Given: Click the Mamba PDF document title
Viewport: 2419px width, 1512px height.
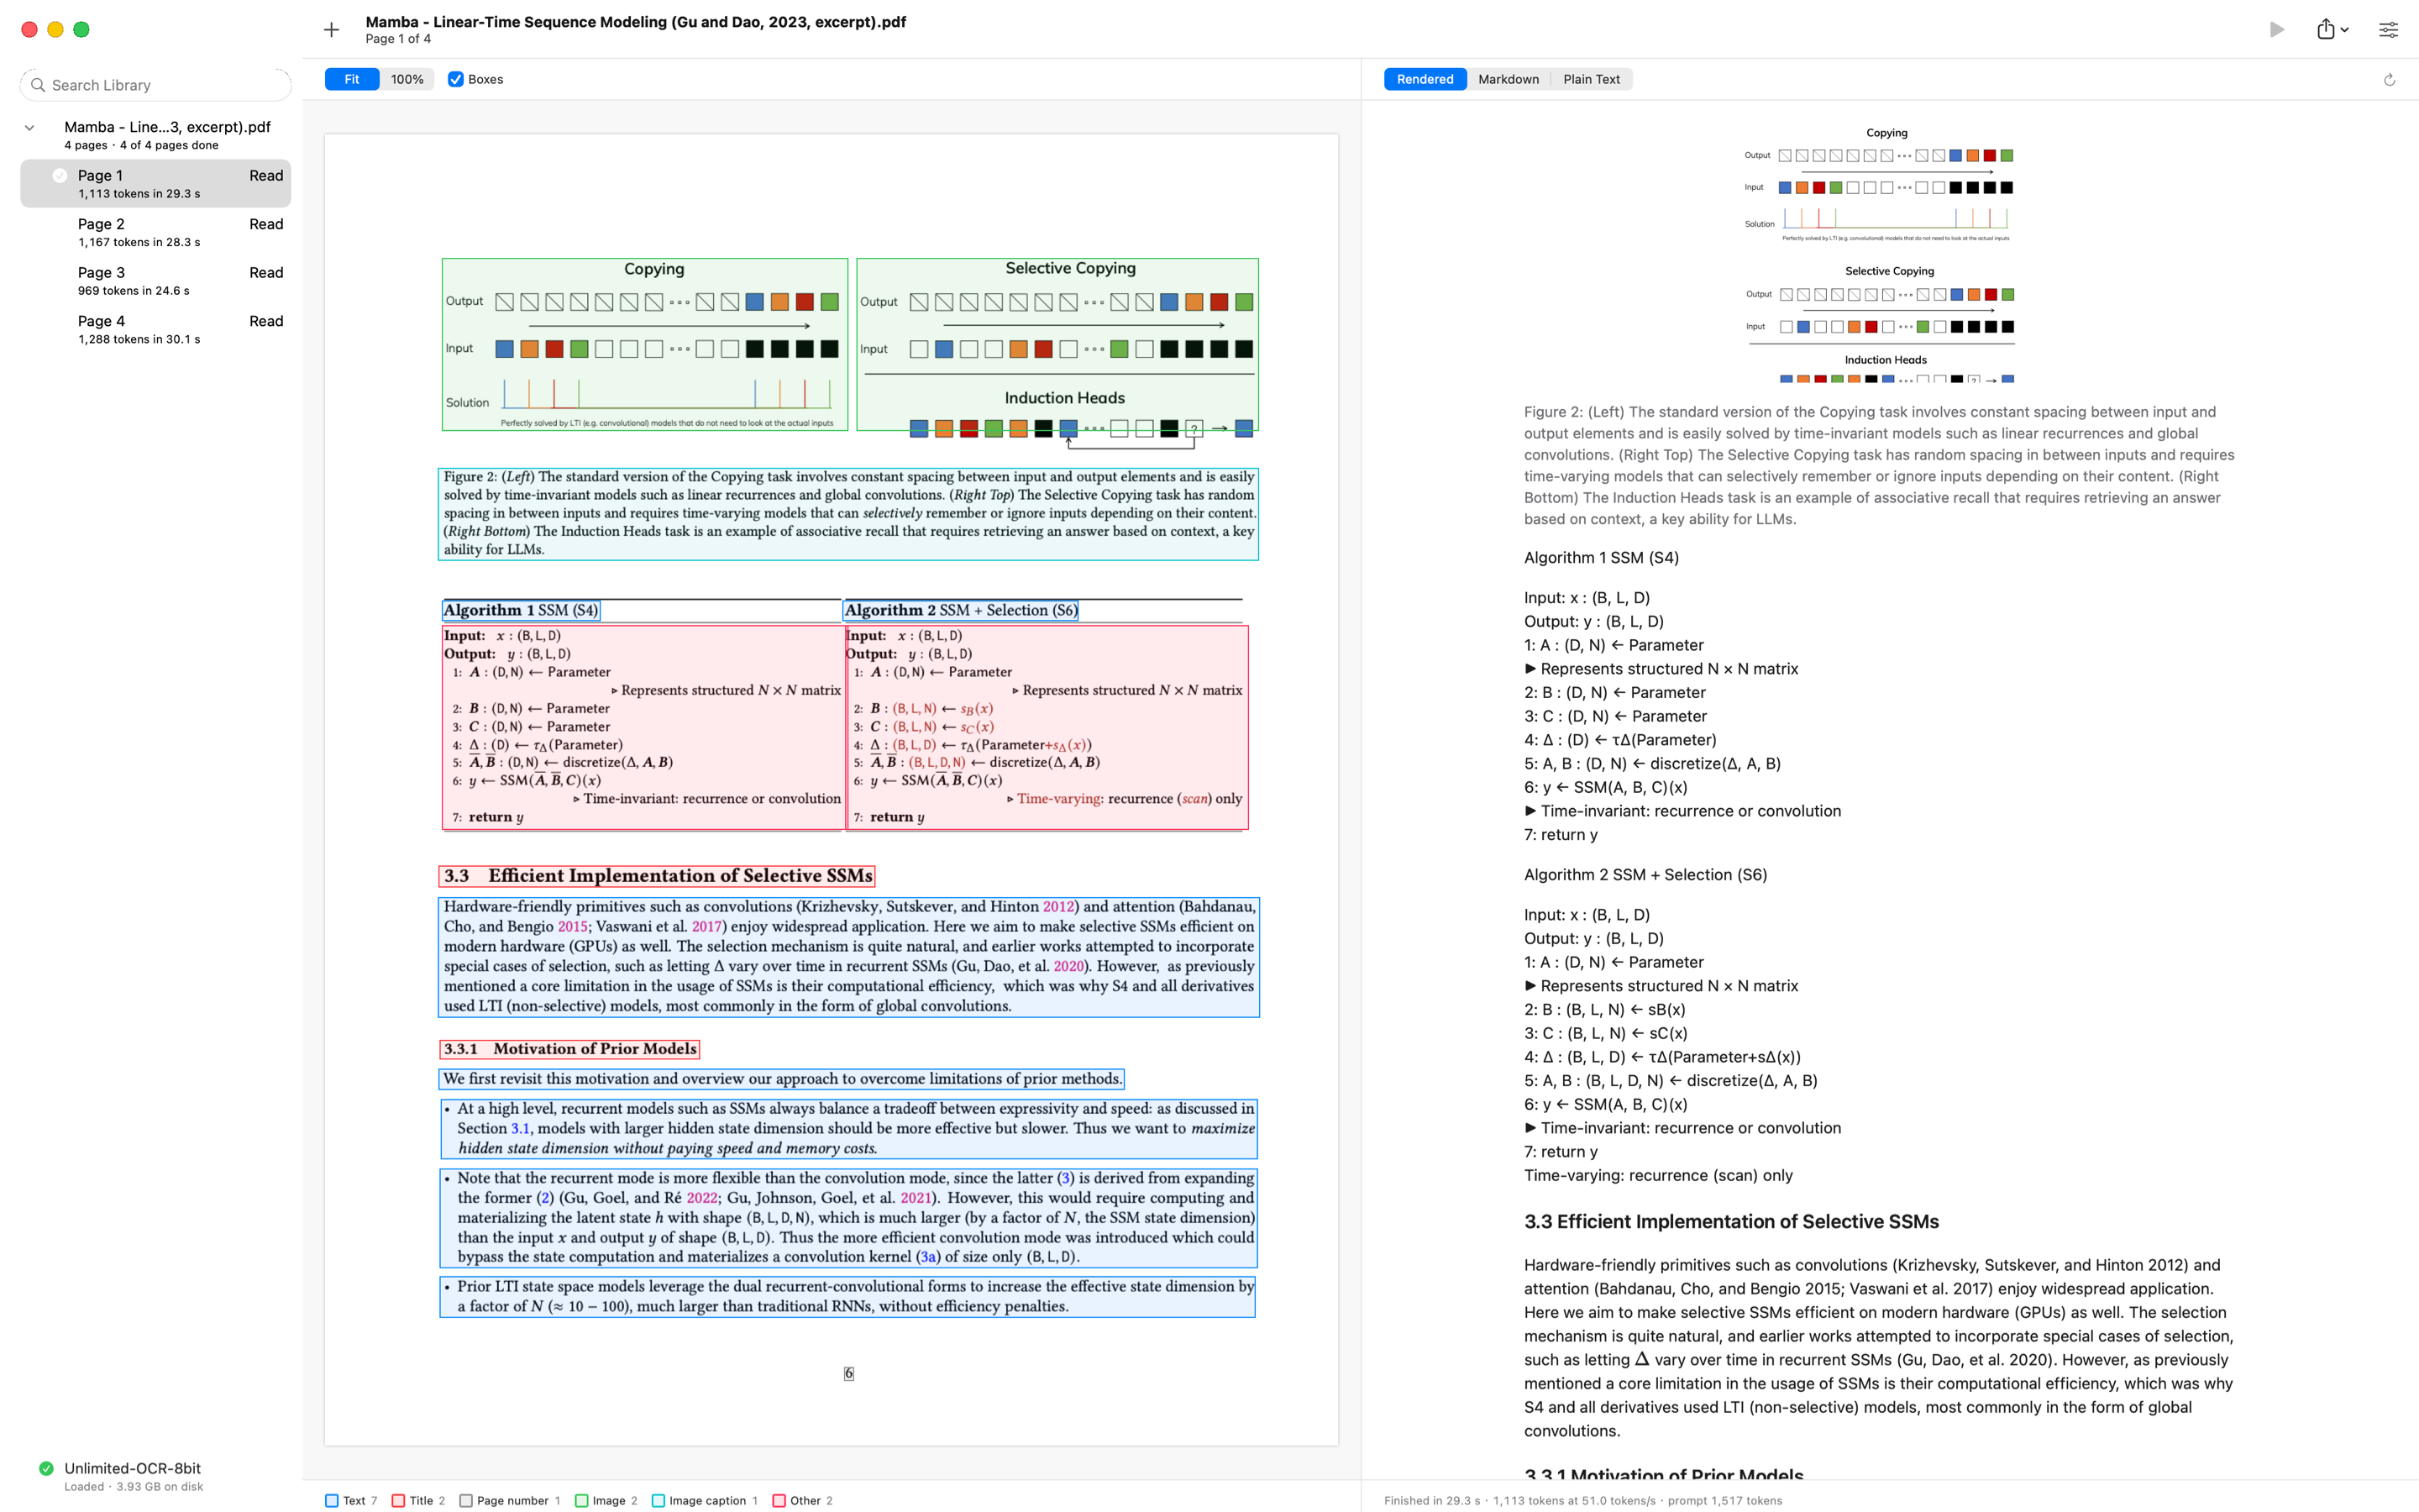Looking at the screenshot, I should coord(636,21).
